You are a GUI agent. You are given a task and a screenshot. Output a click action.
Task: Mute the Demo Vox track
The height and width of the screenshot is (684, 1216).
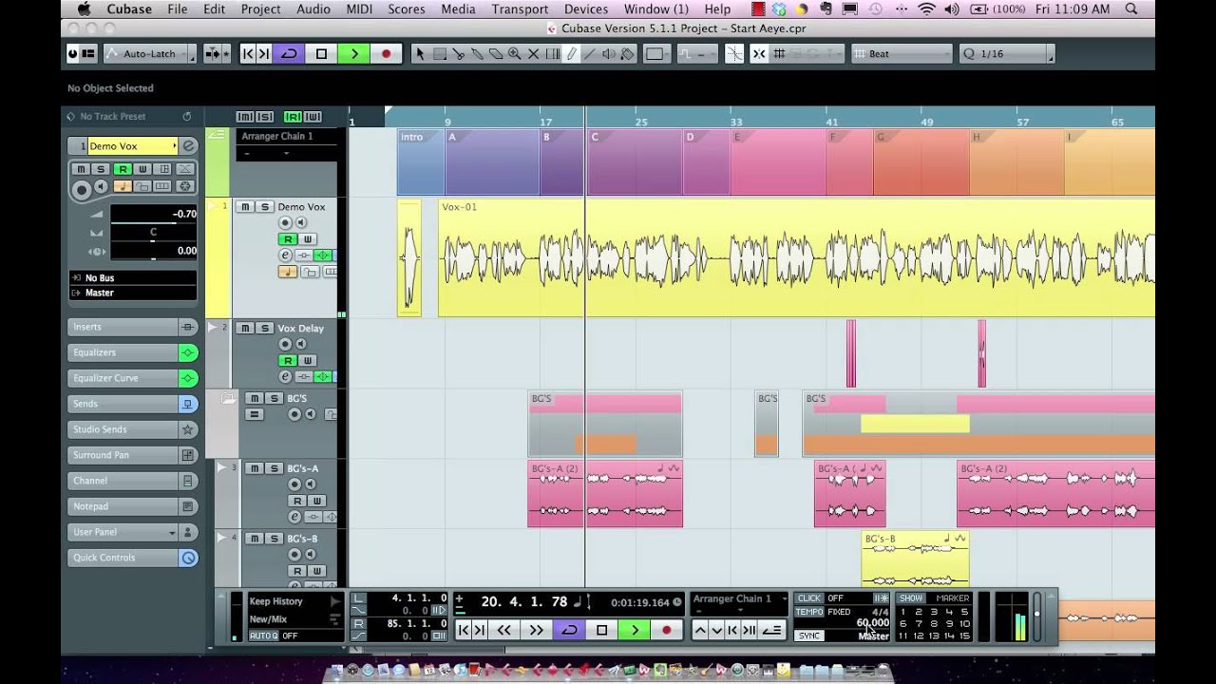[245, 206]
